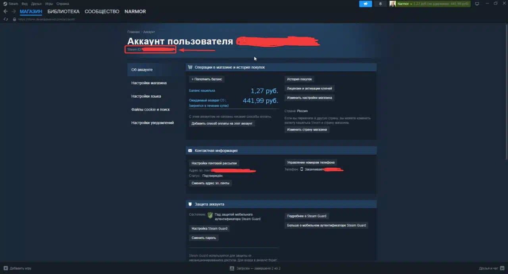The width and height of the screenshot is (508, 274).
Task: Click Сменить пароль button
Action: click(x=204, y=238)
